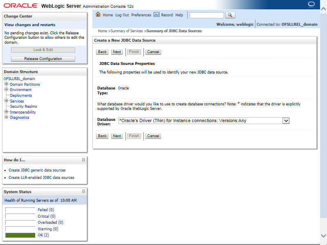Select Diagnostics in the tree
Screen dimensions: 327x245
(x=20, y=118)
